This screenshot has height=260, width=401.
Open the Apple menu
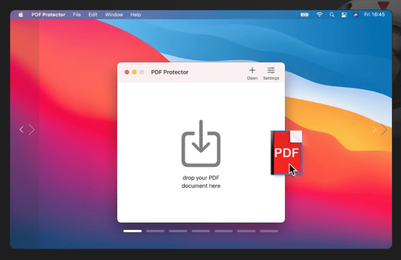[21, 15]
